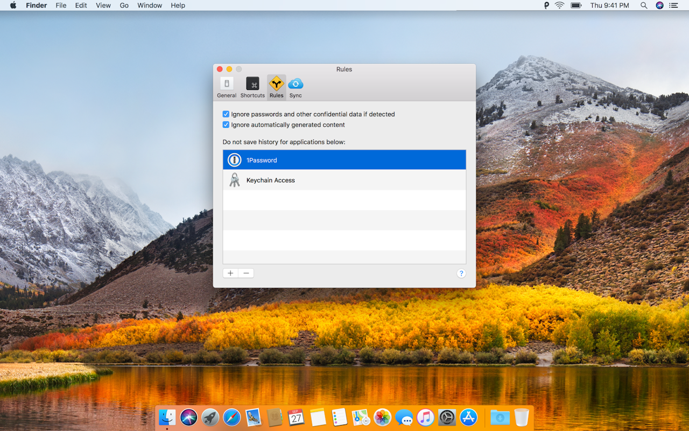The image size is (689, 431).
Task: Uncheck ignore passwords and confidential data
Action: coord(226,114)
